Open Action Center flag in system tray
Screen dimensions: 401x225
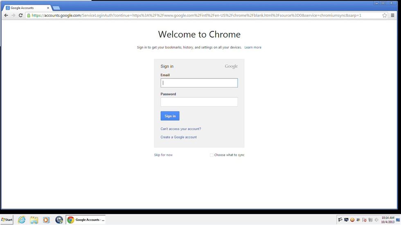coord(340,220)
